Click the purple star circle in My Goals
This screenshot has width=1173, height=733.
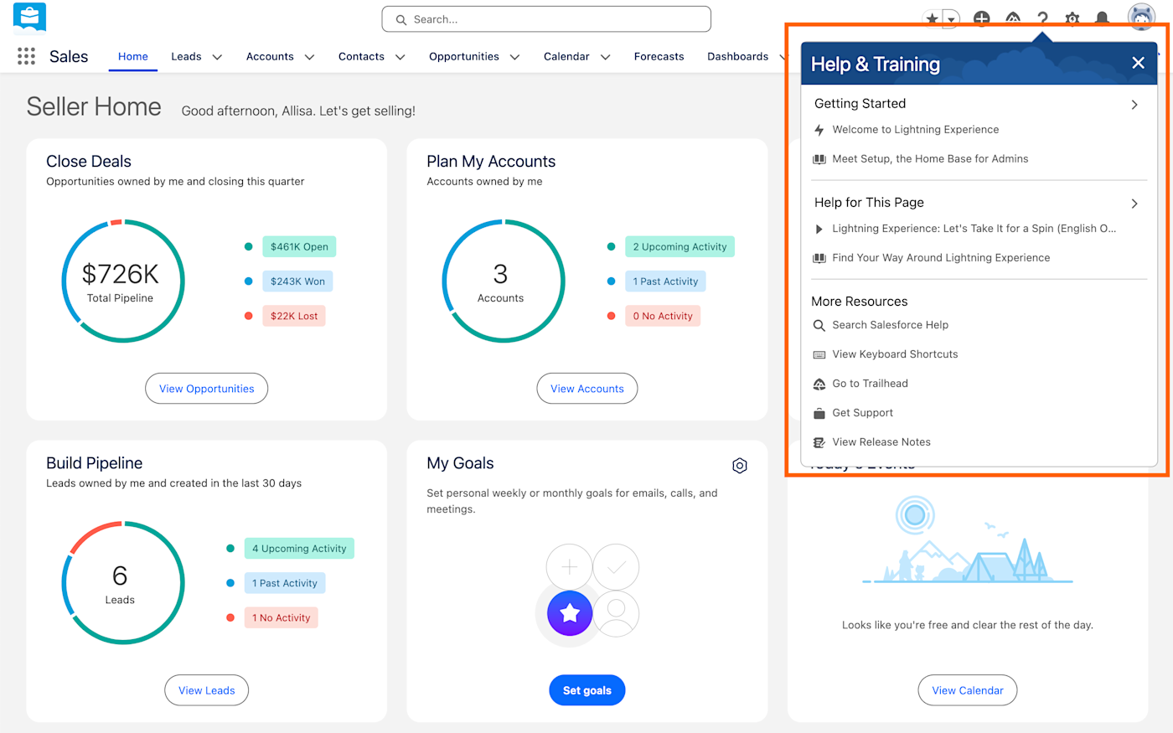click(x=570, y=613)
